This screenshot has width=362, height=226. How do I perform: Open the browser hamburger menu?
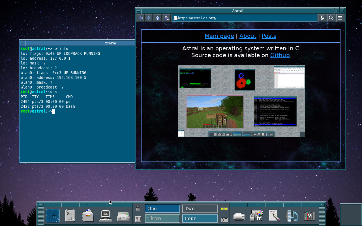click(340, 18)
